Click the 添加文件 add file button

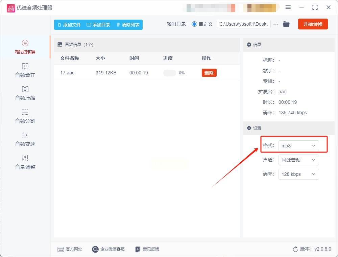point(69,25)
